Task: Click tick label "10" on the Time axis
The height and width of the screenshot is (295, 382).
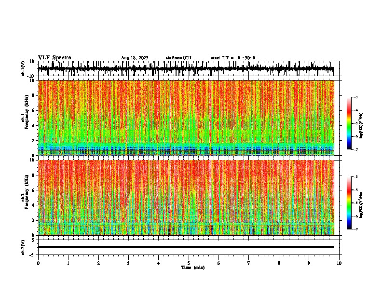Action: (339, 263)
